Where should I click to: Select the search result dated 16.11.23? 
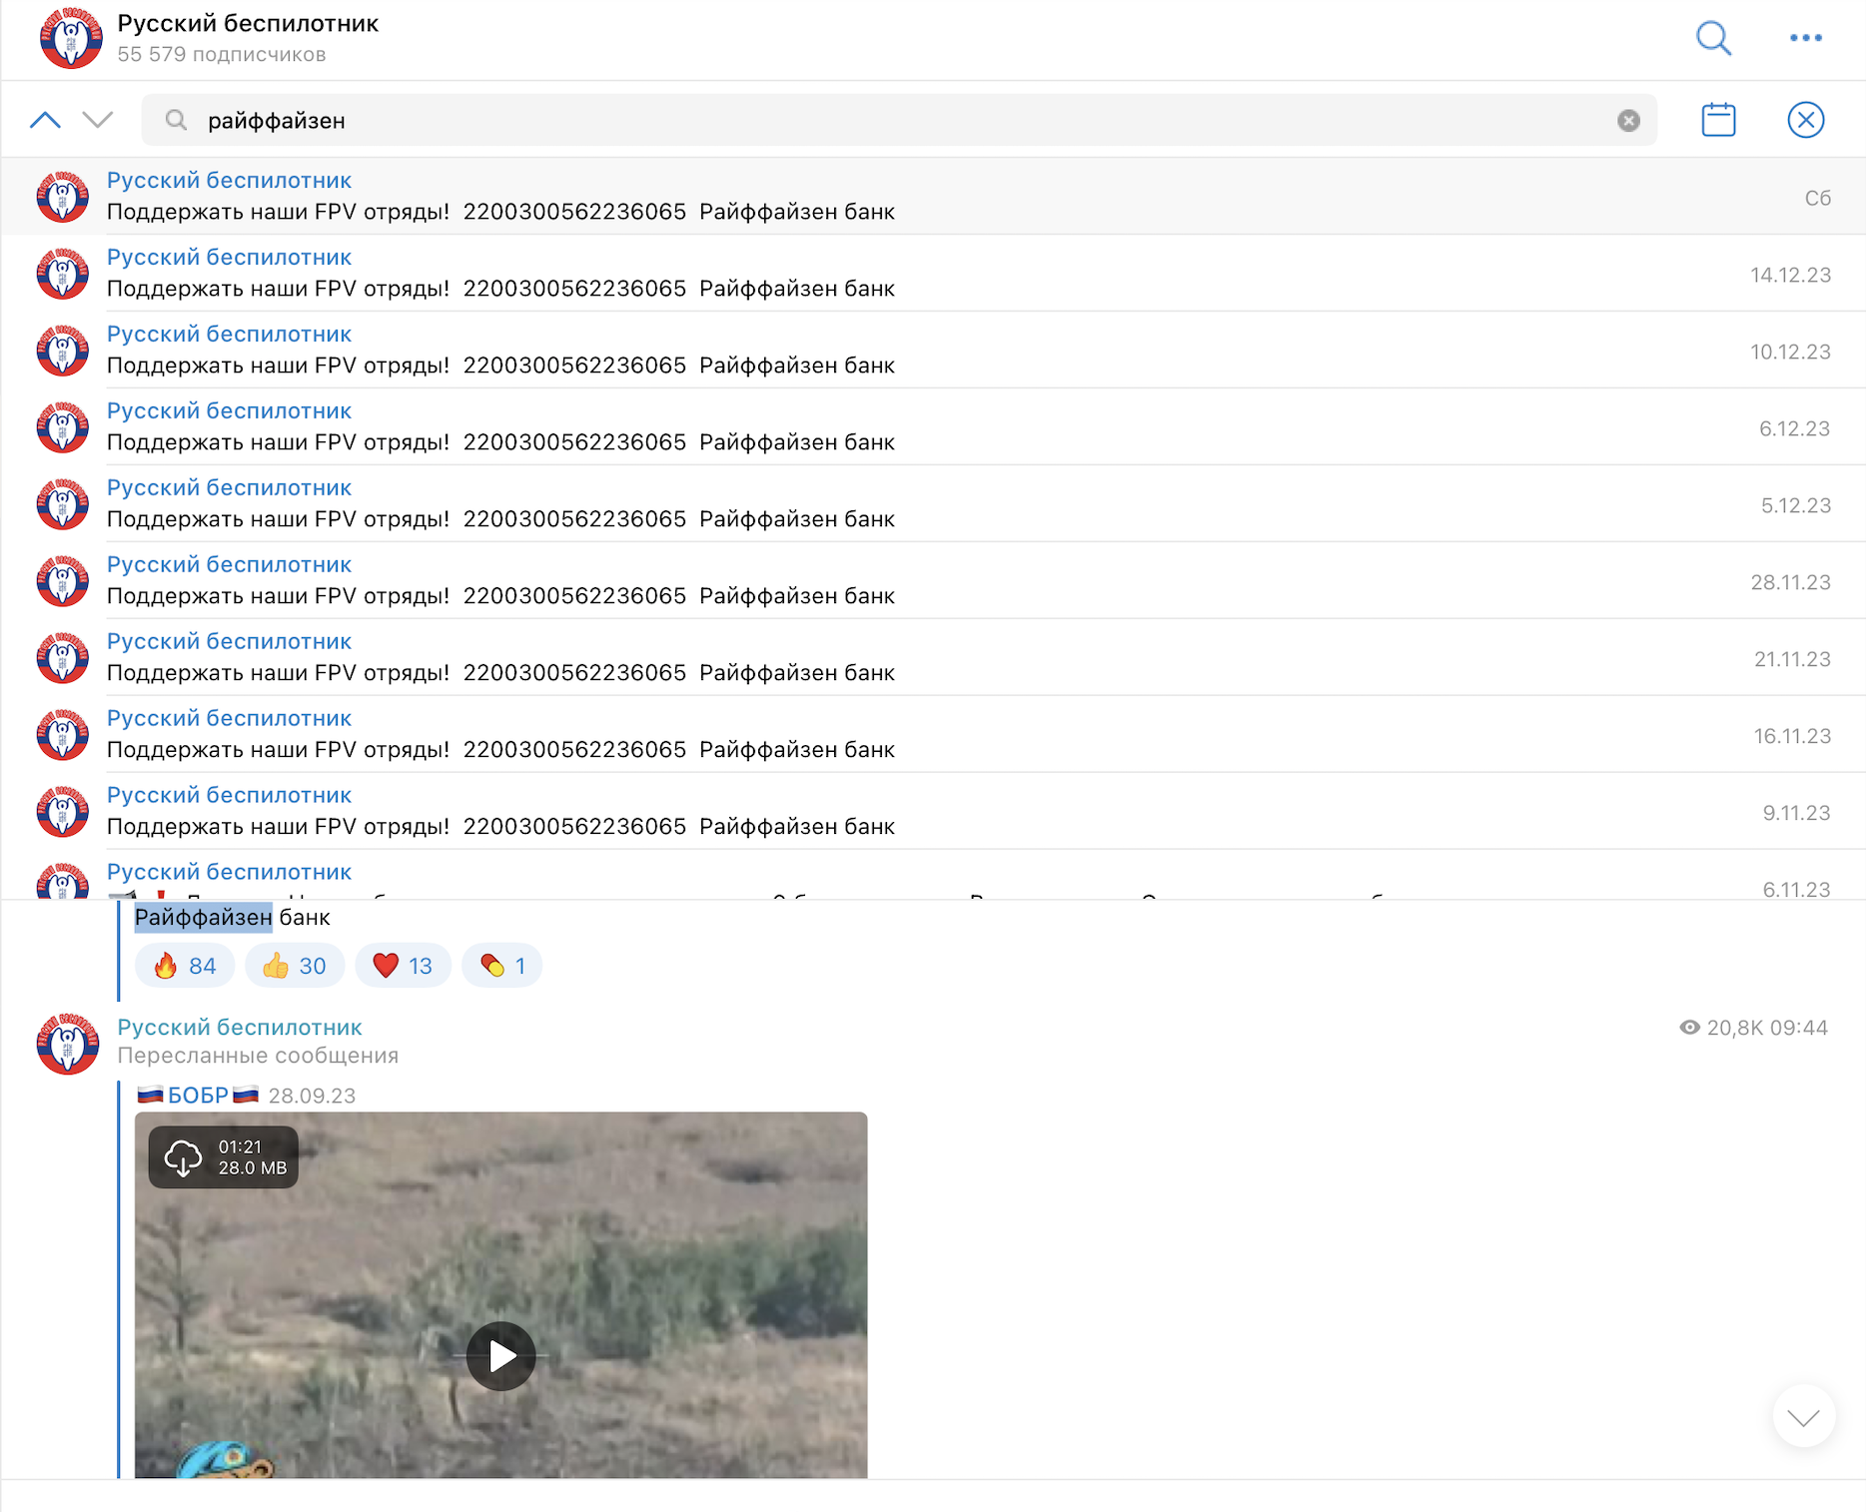933,734
